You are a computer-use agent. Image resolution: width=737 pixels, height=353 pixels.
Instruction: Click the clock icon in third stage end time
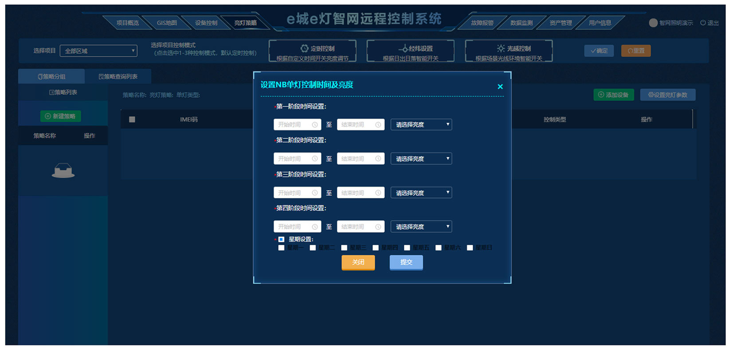(378, 193)
